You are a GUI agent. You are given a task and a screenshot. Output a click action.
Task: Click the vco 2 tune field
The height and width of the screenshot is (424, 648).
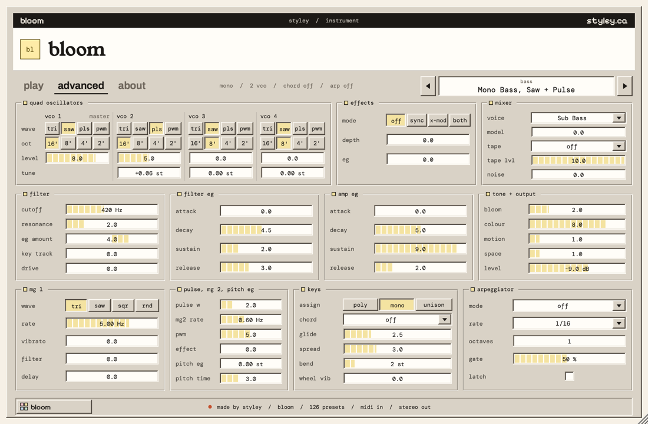pyautogui.click(x=149, y=173)
